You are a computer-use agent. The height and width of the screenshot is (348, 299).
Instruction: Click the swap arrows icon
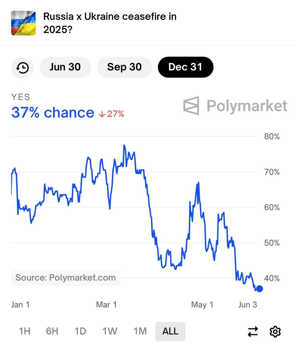pos(253,332)
